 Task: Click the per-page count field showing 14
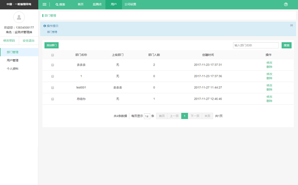tap(147, 116)
